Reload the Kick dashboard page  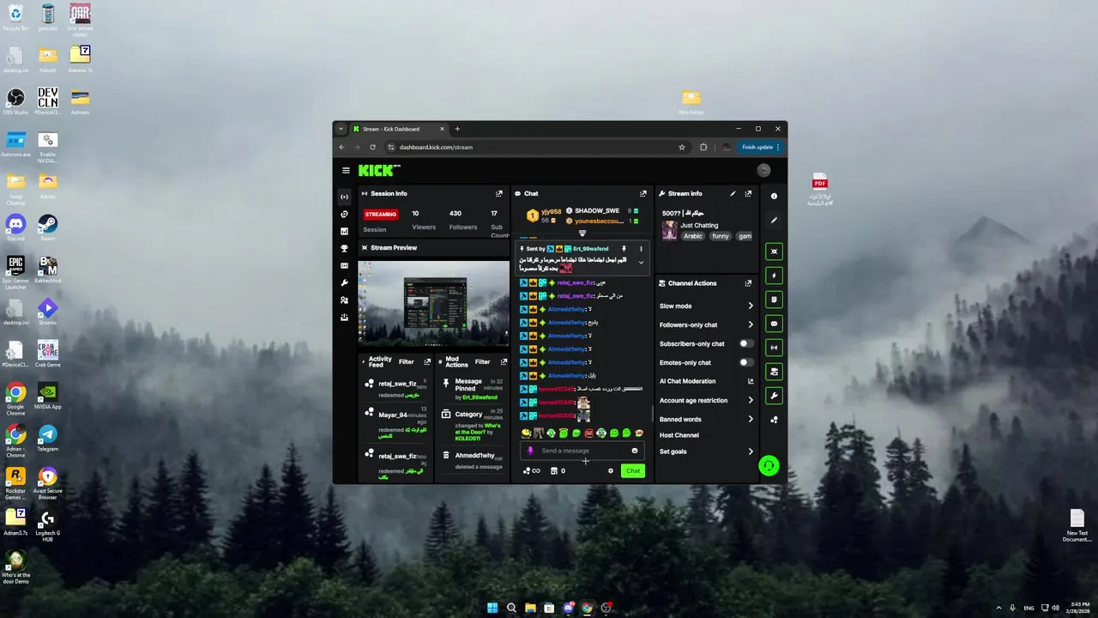[372, 147]
